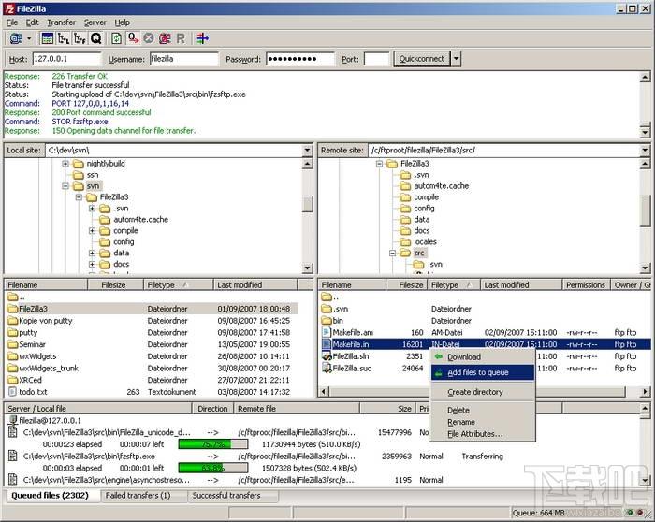The height and width of the screenshot is (522, 655).
Task: Click the bin folder icon in remote list
Action: 327,320
